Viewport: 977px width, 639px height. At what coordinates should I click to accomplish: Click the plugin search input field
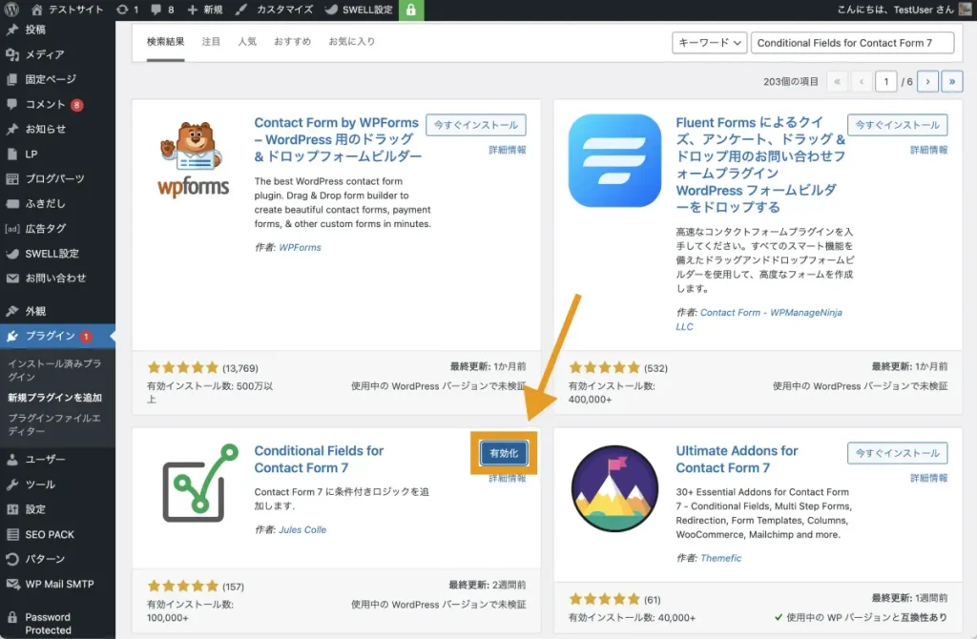[x=853, y=43]
